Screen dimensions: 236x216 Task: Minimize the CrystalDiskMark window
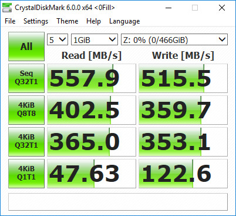168,8
